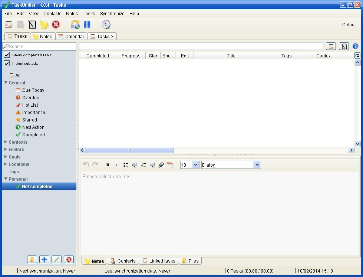This screenshot has width=363, height=277.
Task: Click the blue help question mark icon
Action: coord(355,46)
